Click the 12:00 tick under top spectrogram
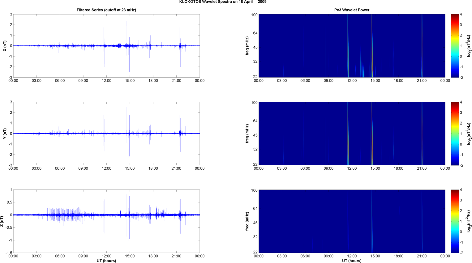Screen dimensions: 472x263 (352, 81)
